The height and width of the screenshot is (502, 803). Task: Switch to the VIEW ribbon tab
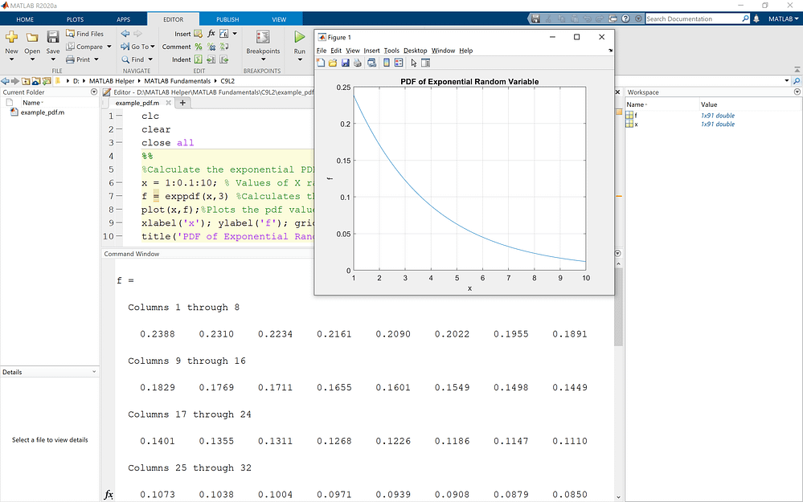pos(279,19)
